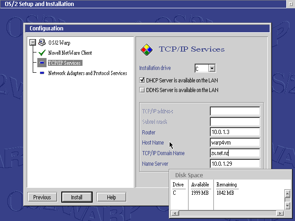295x221 pixels.
Task: Open the Help button
Action: point(112,197)
